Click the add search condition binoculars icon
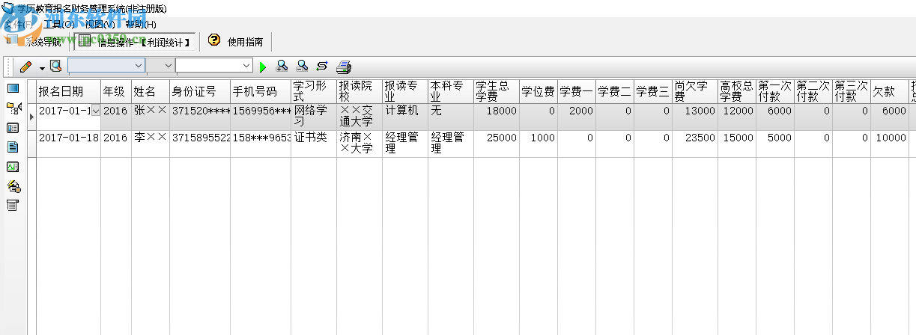 click(x=282, y=66)
